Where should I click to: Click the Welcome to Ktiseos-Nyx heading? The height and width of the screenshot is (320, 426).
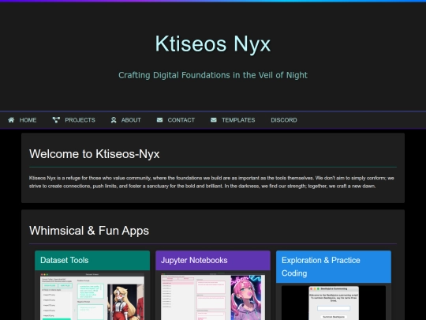(x=95, y=154)
